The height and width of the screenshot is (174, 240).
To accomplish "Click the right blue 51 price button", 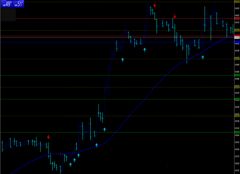I will pos(18,4).
